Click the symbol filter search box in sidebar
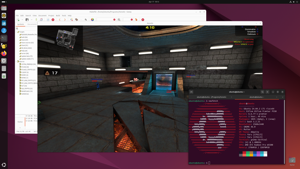This screenshot has width=300, height=169. pos(27,29)
